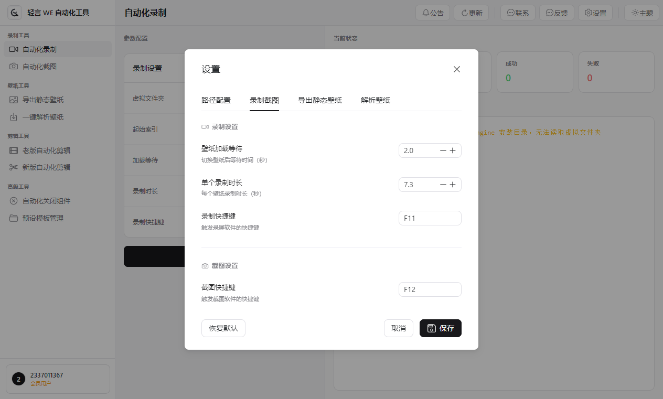Switch to the 路径配置 tab

[x=217, y=99]
